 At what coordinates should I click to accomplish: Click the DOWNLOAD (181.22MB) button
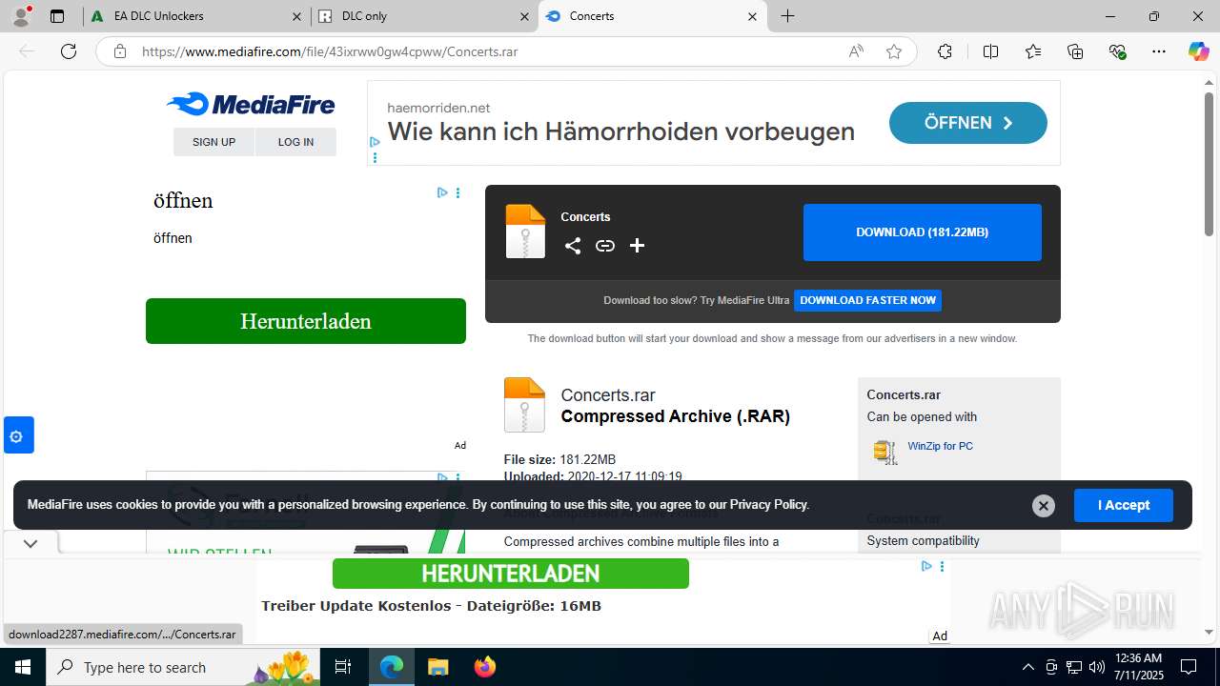pyautogui.click(x=923, y=232)
